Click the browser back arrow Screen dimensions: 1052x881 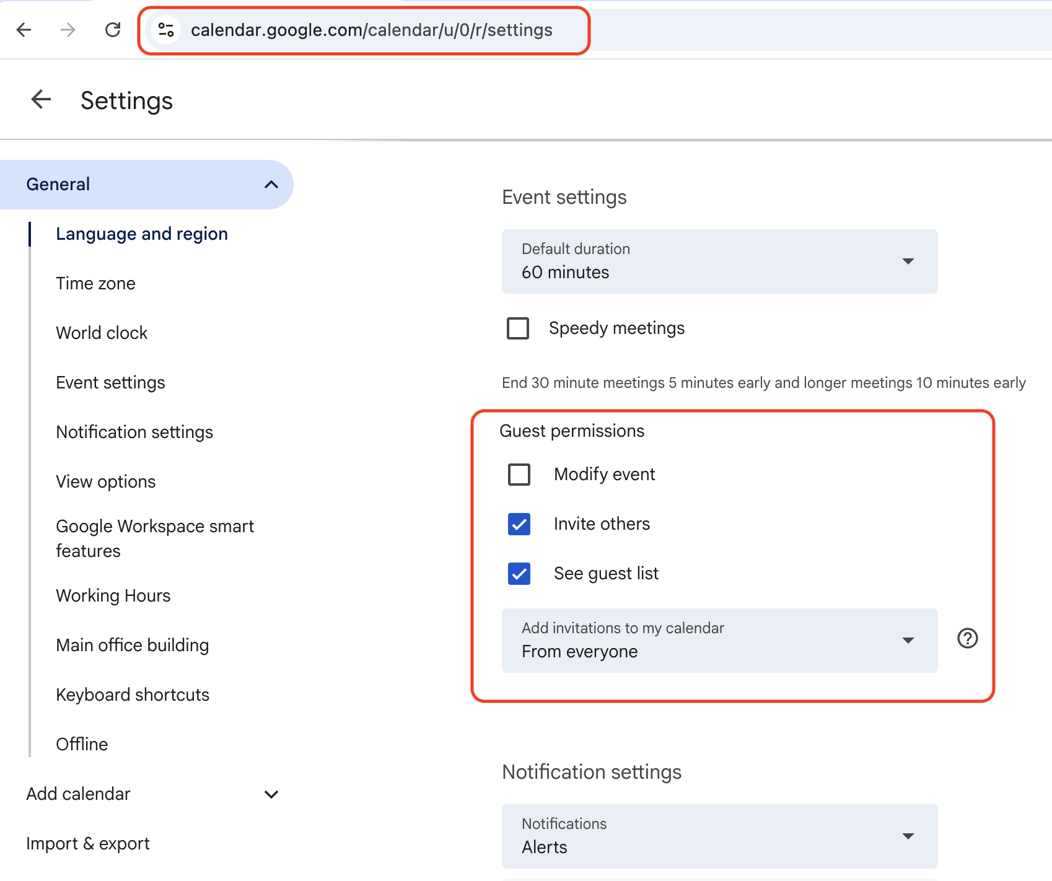(24, 30)
